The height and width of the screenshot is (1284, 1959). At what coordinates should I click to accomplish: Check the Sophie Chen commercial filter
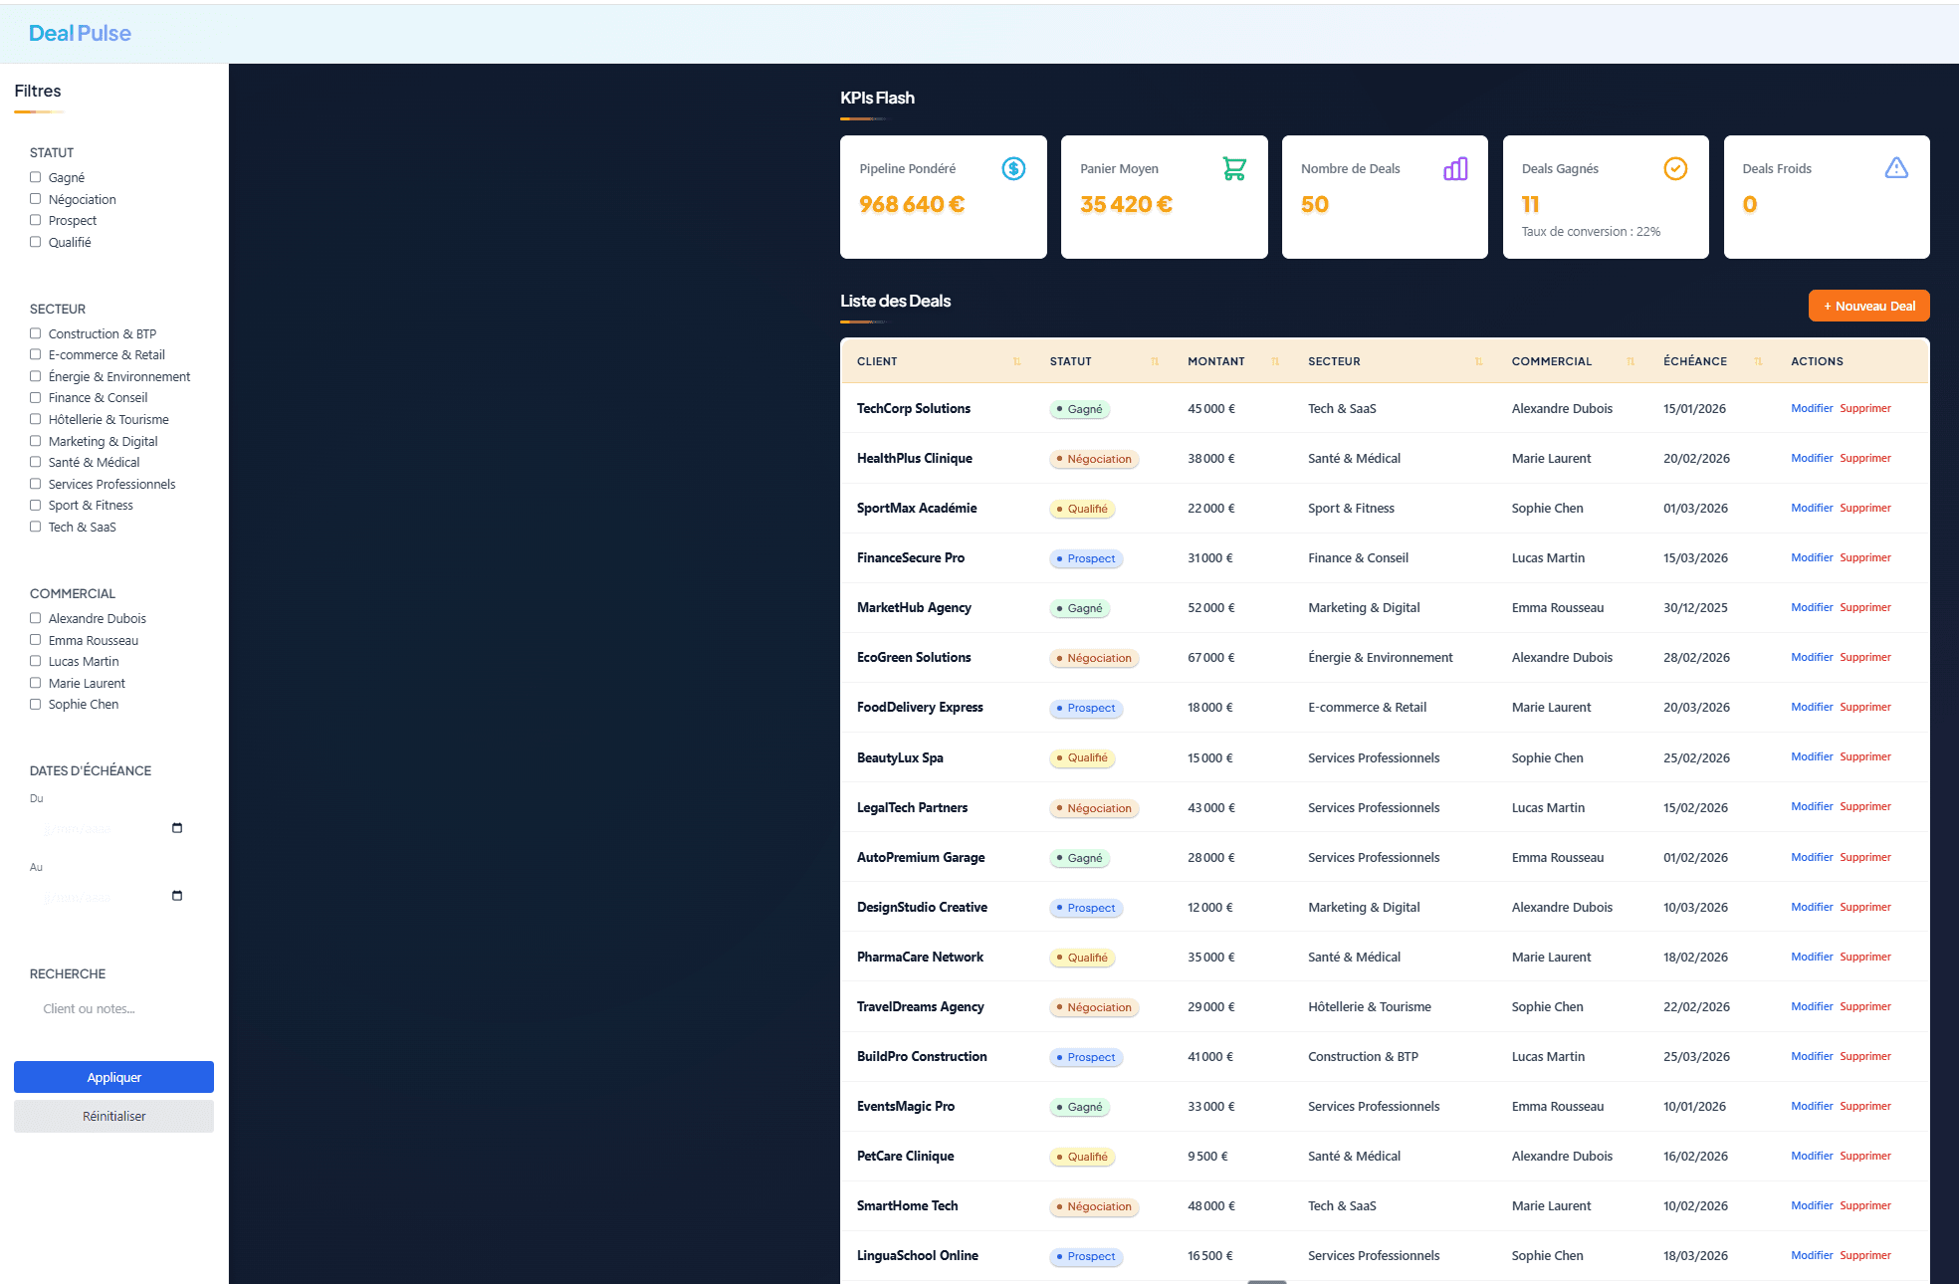[x=35, y=704]
